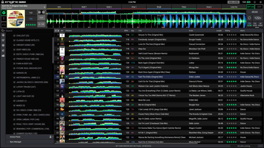This screenshot has height=148, width=264.
Task: Click the loop icon beside album art
Action: (4, 25)
